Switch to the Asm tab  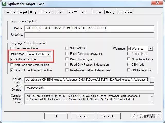[x=84, y=12]
